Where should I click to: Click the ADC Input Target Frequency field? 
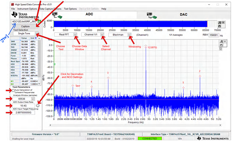coord(23,113)
